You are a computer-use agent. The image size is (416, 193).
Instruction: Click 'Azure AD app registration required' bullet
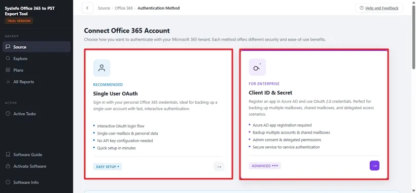pos(282,125)
